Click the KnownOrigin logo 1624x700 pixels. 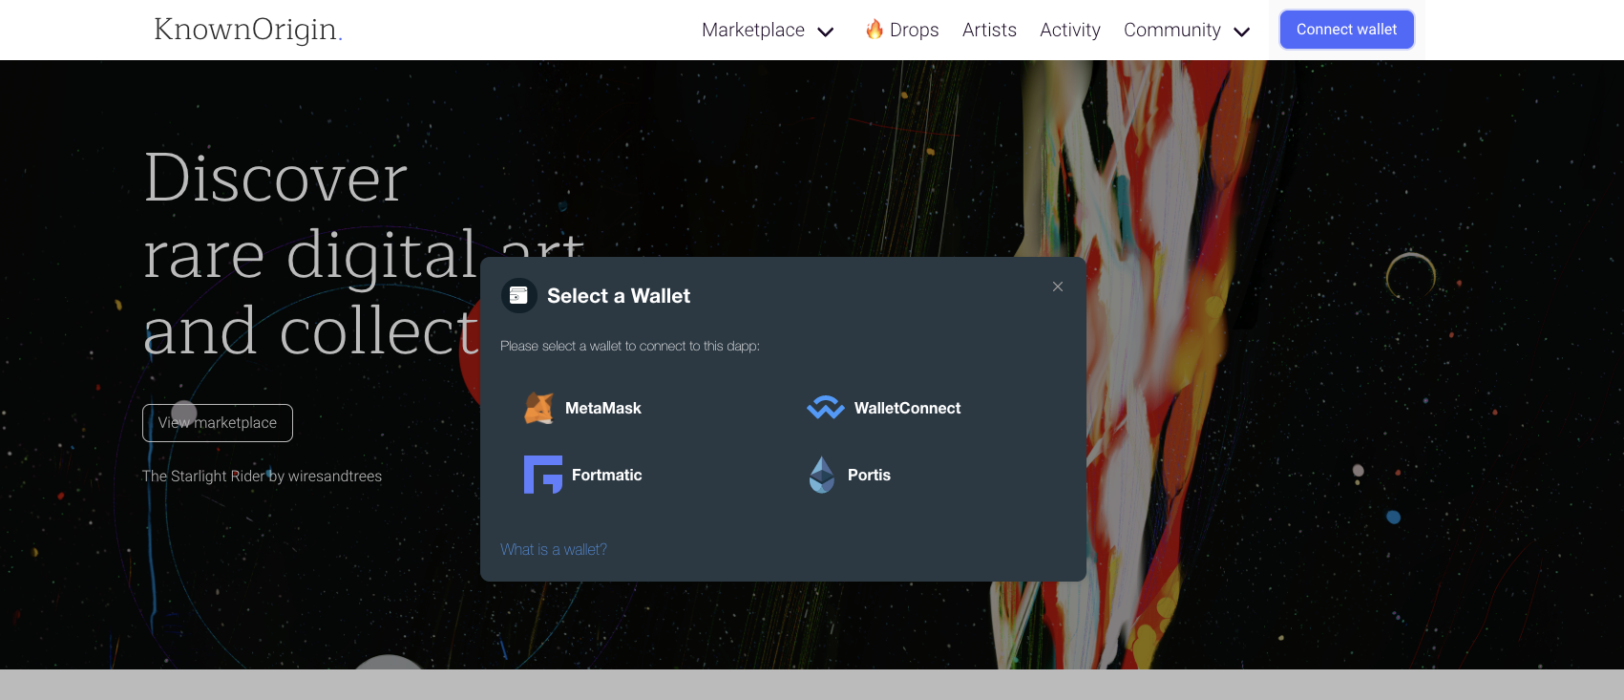tap(248, 30)
